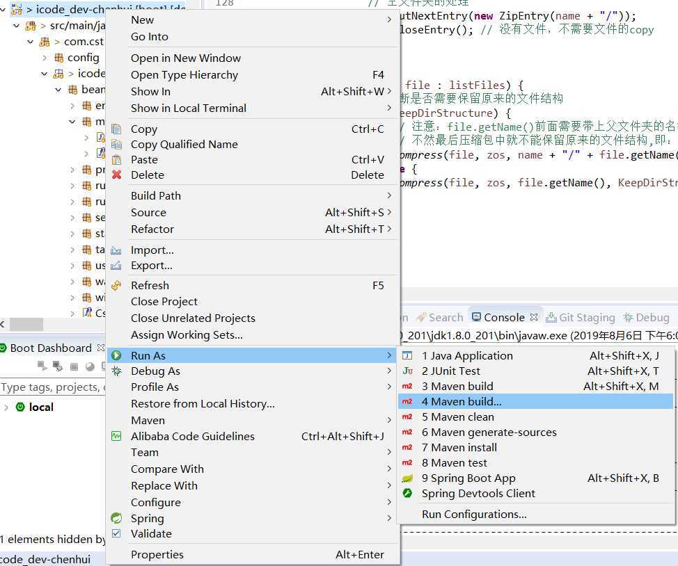Viewport: 678px width, 566px height.
Task: Click the green Spring leaf menu icon
Action: click(x=116, y=518)
